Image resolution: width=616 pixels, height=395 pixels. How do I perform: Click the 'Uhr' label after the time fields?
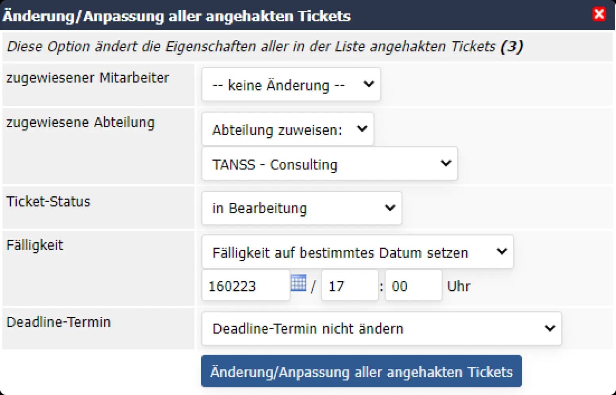458,286
